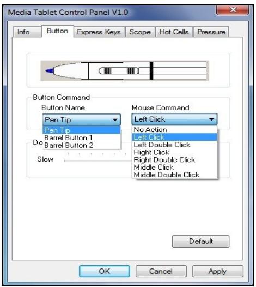Collapse the Mouse Command dropdown showing Left Click

pos(174,119)
